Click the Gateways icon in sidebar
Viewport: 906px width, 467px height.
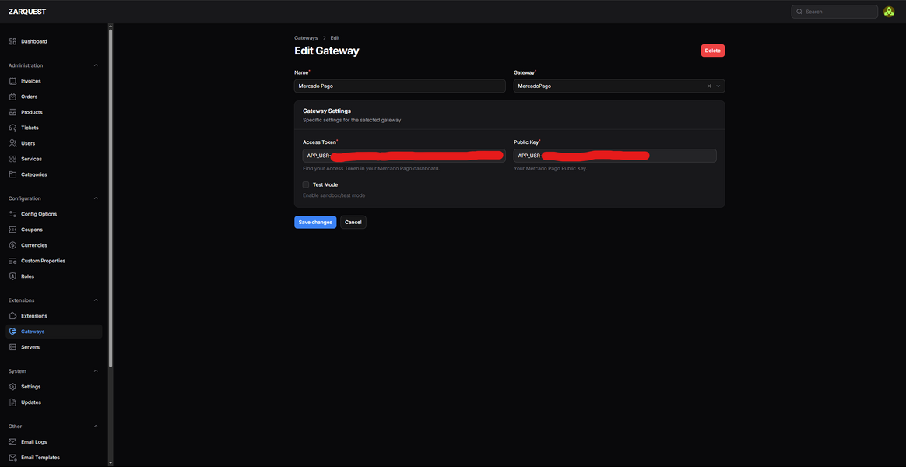point(12,332)
